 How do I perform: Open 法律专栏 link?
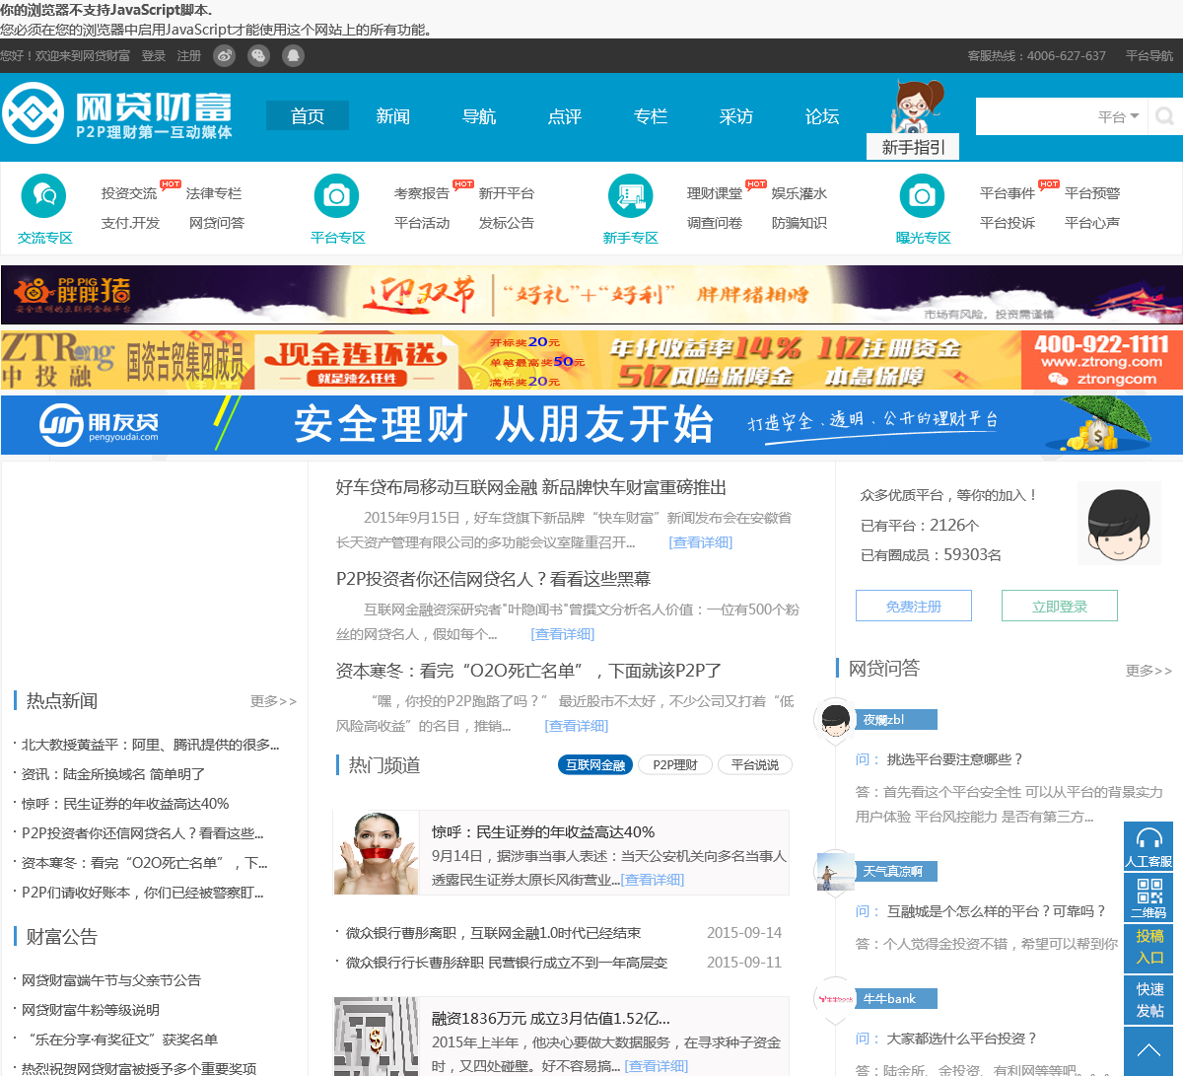[x=214, y=193]
